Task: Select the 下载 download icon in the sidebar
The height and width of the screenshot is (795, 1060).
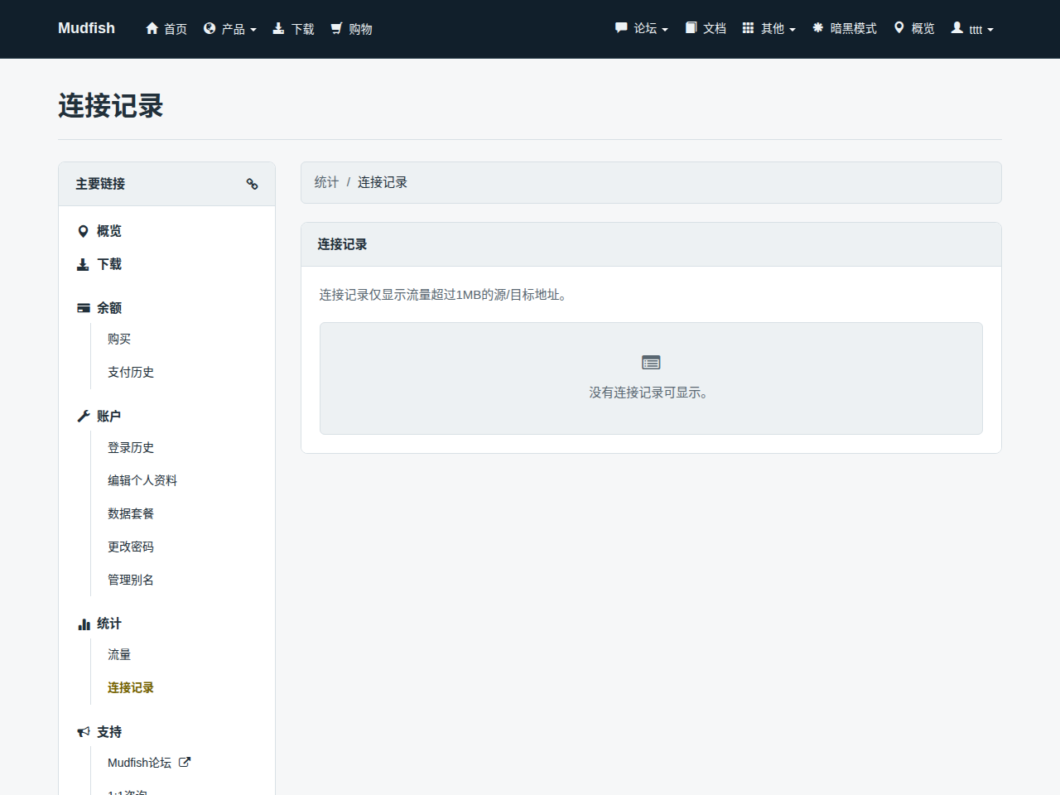Action: (x=83, y=264)
